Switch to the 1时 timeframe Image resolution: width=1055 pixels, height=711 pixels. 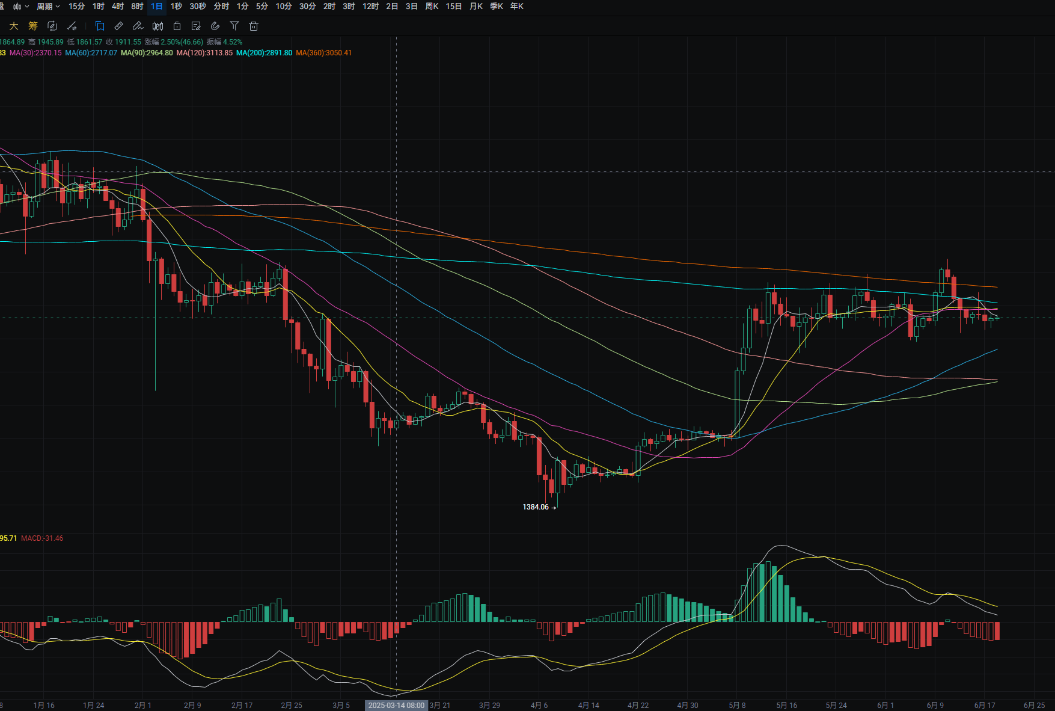99,7
